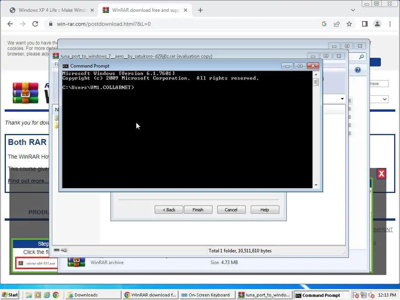Click the 'Both RAR' heading on the page
Viewport: 400px width, 300px height.
pos(27,142)
